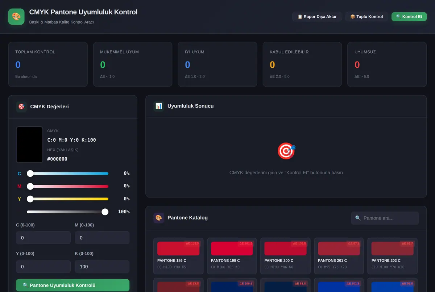This screenshot has height=292, width=435.
Task: Click the black CMYK preview swatch
Action: 30,145
